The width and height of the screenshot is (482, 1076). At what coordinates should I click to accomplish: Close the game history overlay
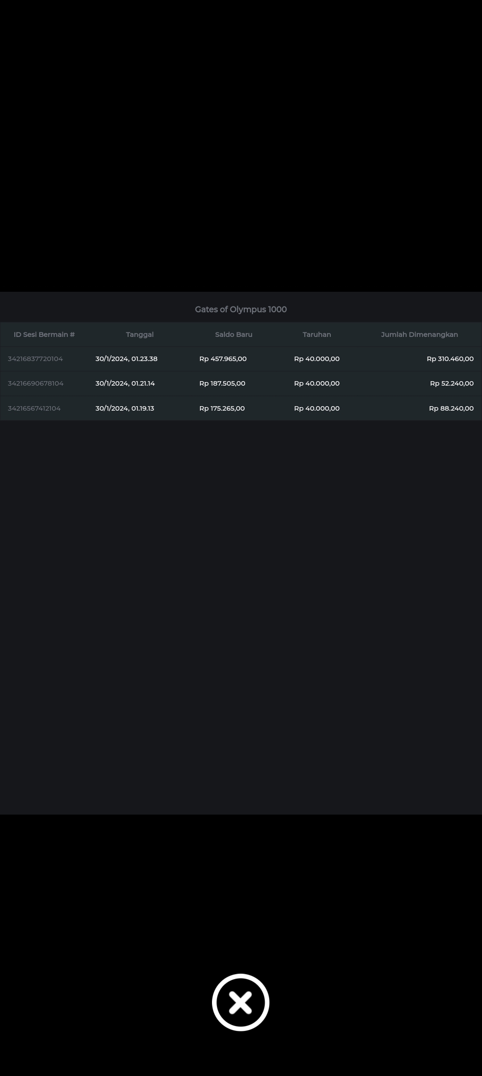241,1002
